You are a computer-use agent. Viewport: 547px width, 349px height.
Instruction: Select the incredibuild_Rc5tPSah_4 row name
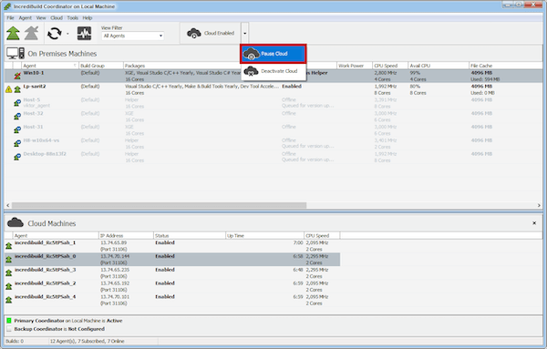45,297
